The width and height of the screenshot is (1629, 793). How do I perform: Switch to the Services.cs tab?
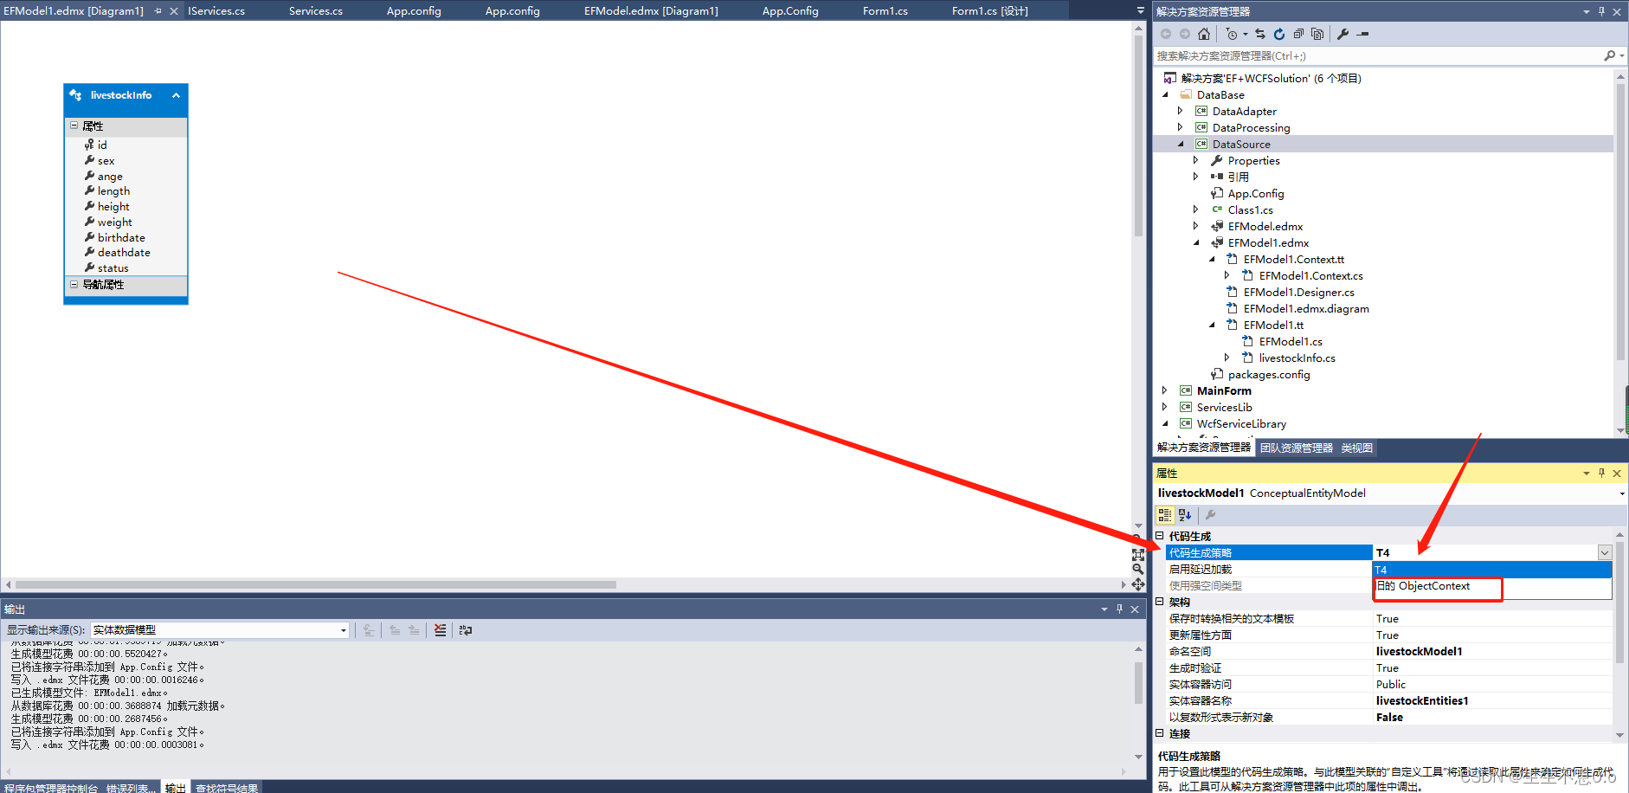[316, 10]
